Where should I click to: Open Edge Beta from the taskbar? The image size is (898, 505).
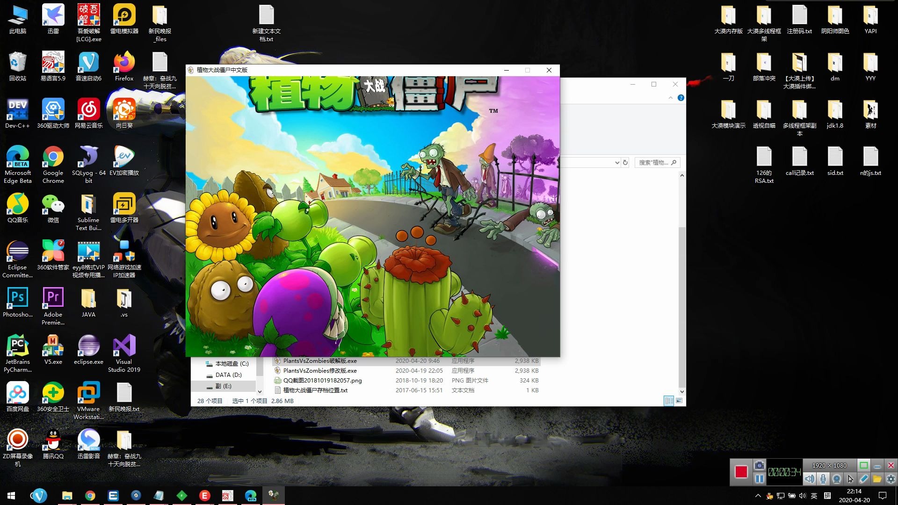click(251, 496)
